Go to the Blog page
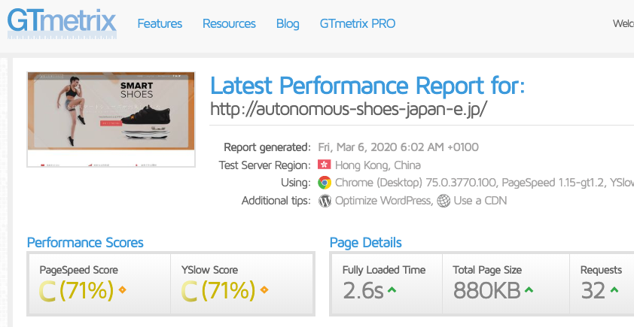 point(288,23)
